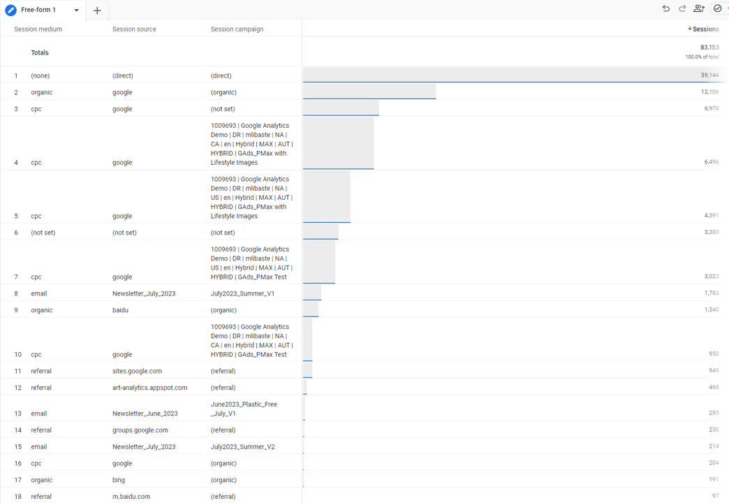Screen dimensions: 729x503
Task: Click the art-analytics.appspot.com source cell
Action: [149, 388]
